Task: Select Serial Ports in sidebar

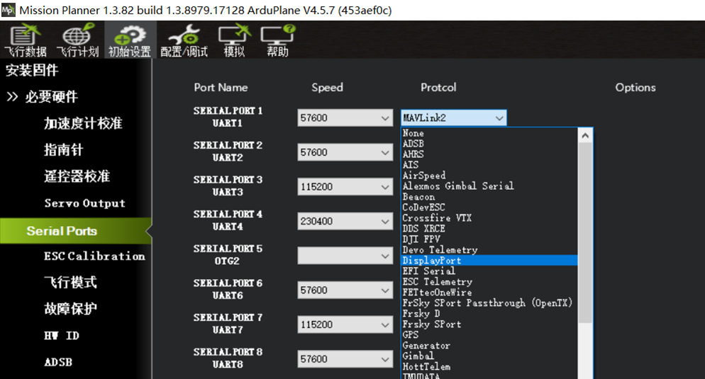Action: [x=62, y=231]
